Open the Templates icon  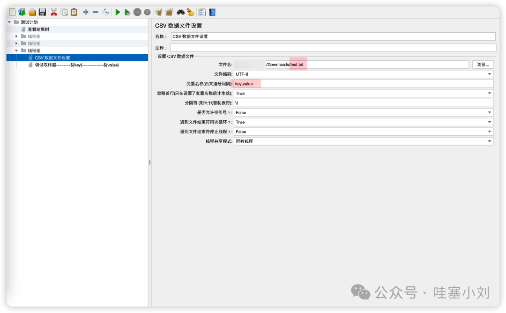click(x=22, y=12)
